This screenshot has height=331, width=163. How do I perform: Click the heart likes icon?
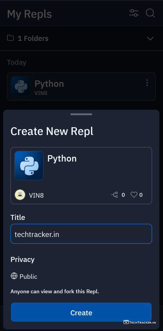[134, 195]
